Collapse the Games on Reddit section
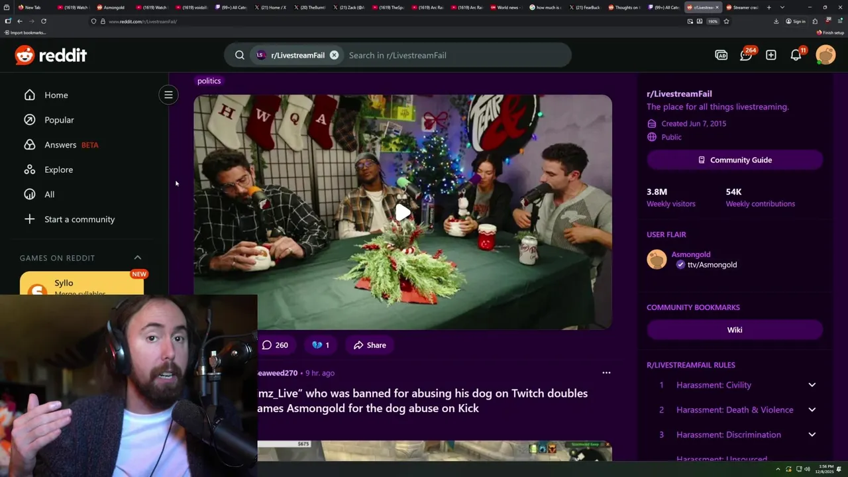The width and height of the screenshot is (848, 477). coord(138,258)
